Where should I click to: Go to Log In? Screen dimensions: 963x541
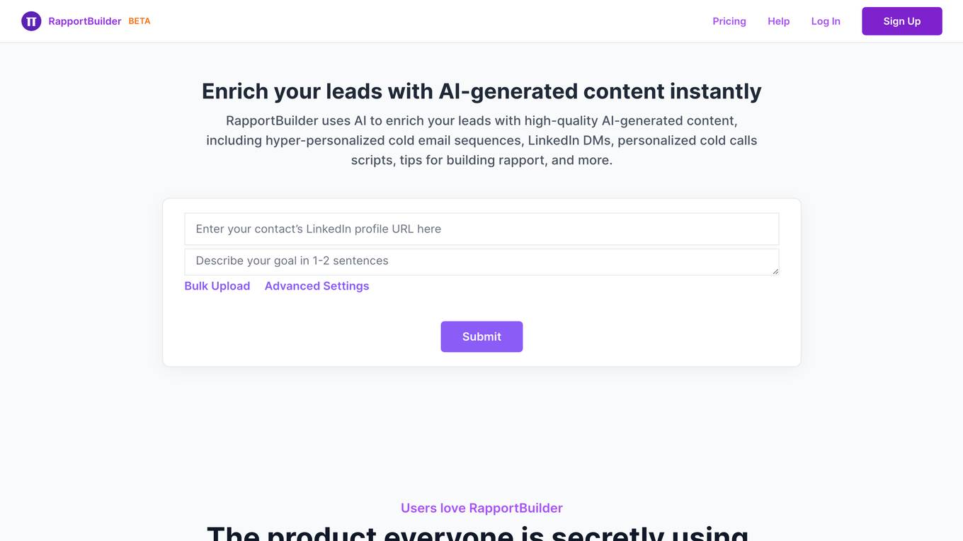pos(826,21)
